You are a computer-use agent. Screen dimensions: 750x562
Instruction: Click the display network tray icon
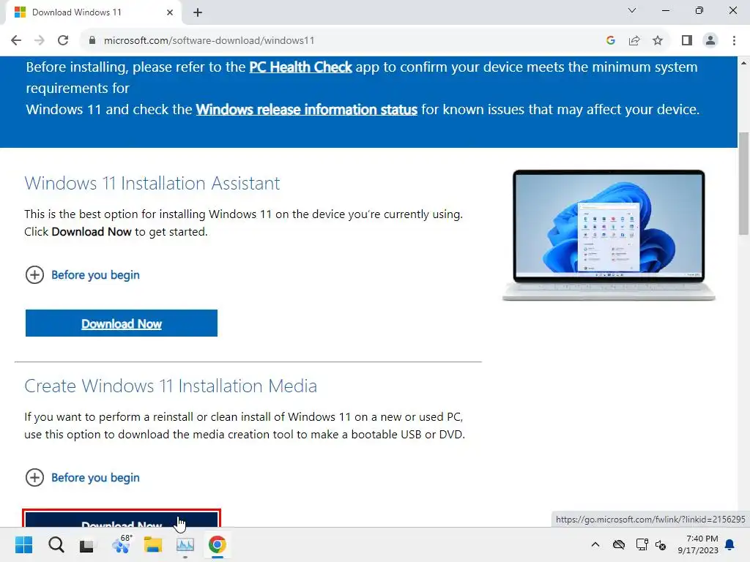point(642,544)
